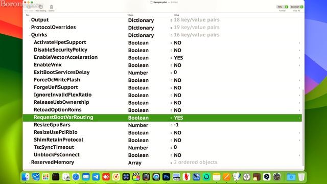This screenshot has height=184, width=327.
Task: Toggle the ForceOcWriteFlash NO value
Action: pos(177,80)
